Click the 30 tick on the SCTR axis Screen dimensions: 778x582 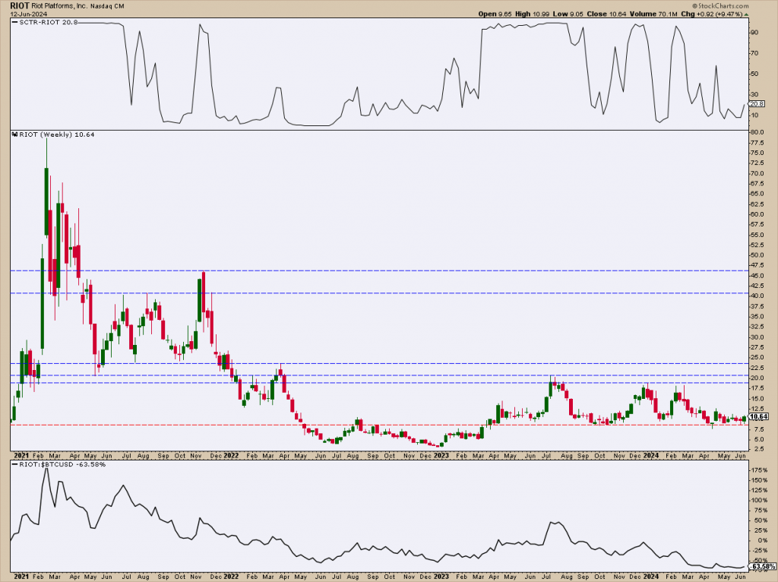pyautogui.click(x=754, y=94)
